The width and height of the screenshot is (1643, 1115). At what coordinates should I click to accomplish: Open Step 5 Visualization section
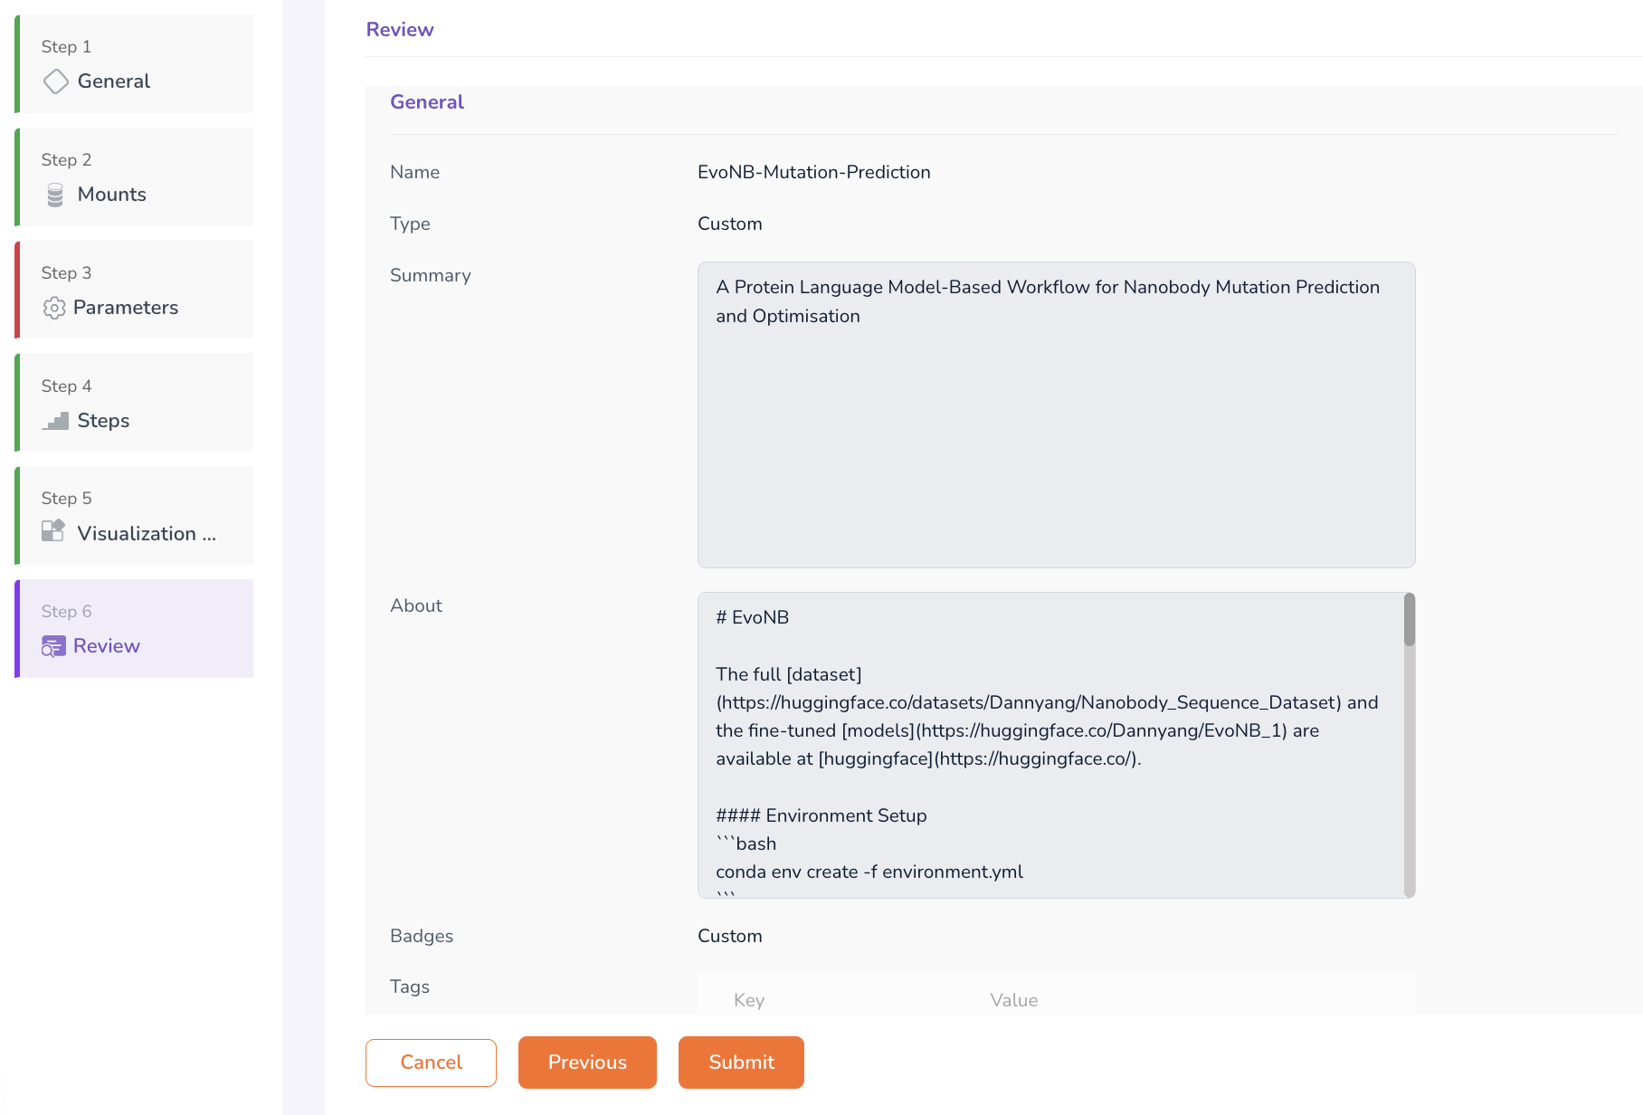pos(136,516)
